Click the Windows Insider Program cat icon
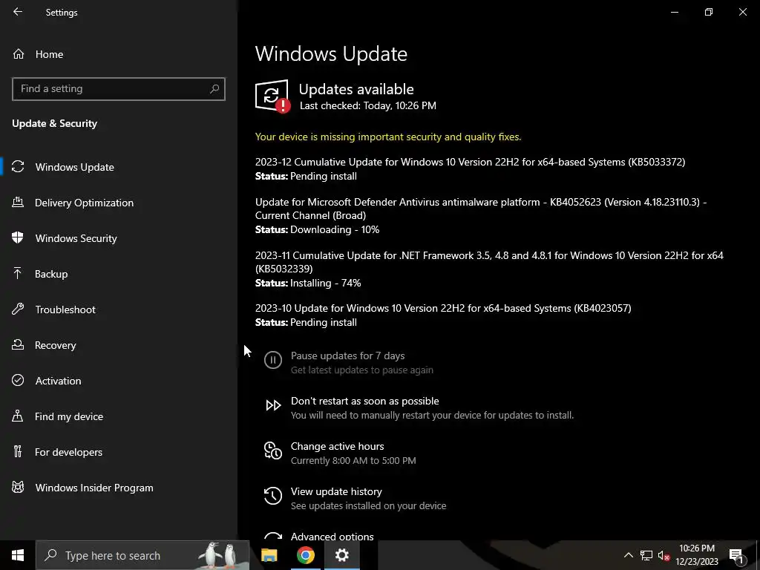This screenshot has width=760, height=570. (x=18, y=487)
